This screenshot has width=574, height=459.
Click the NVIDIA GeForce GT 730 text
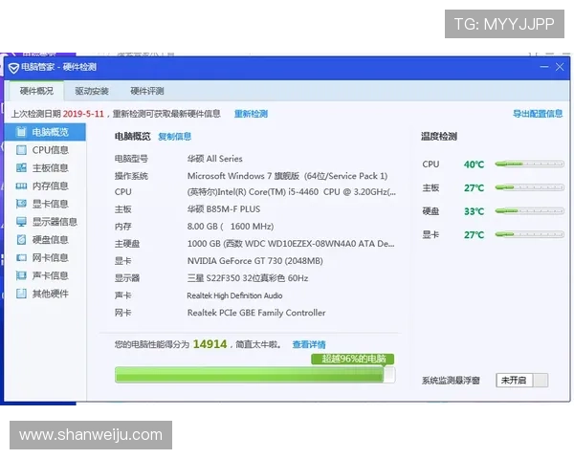pyautogui.click(x=254, y=261)
